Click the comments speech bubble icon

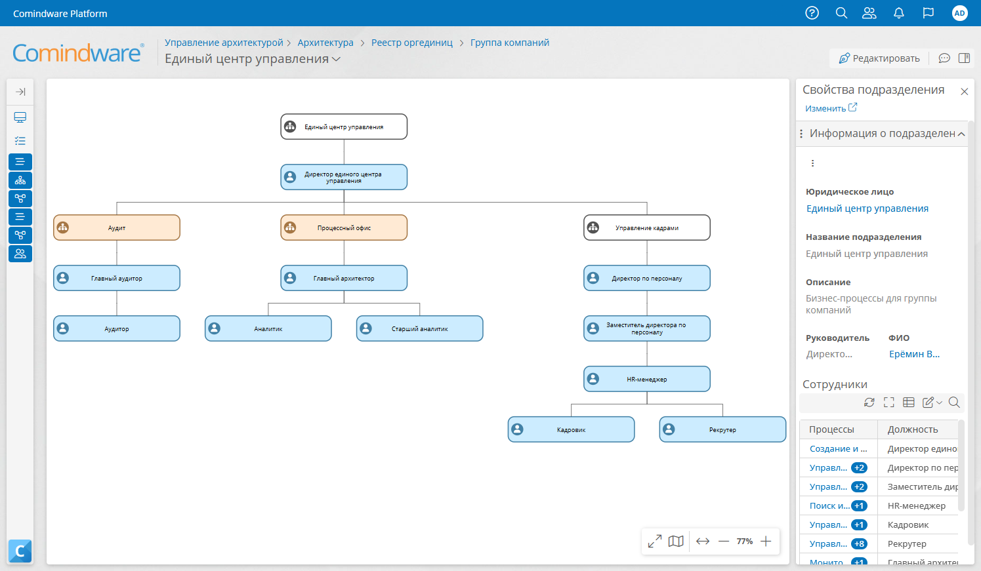click(944, 58)
